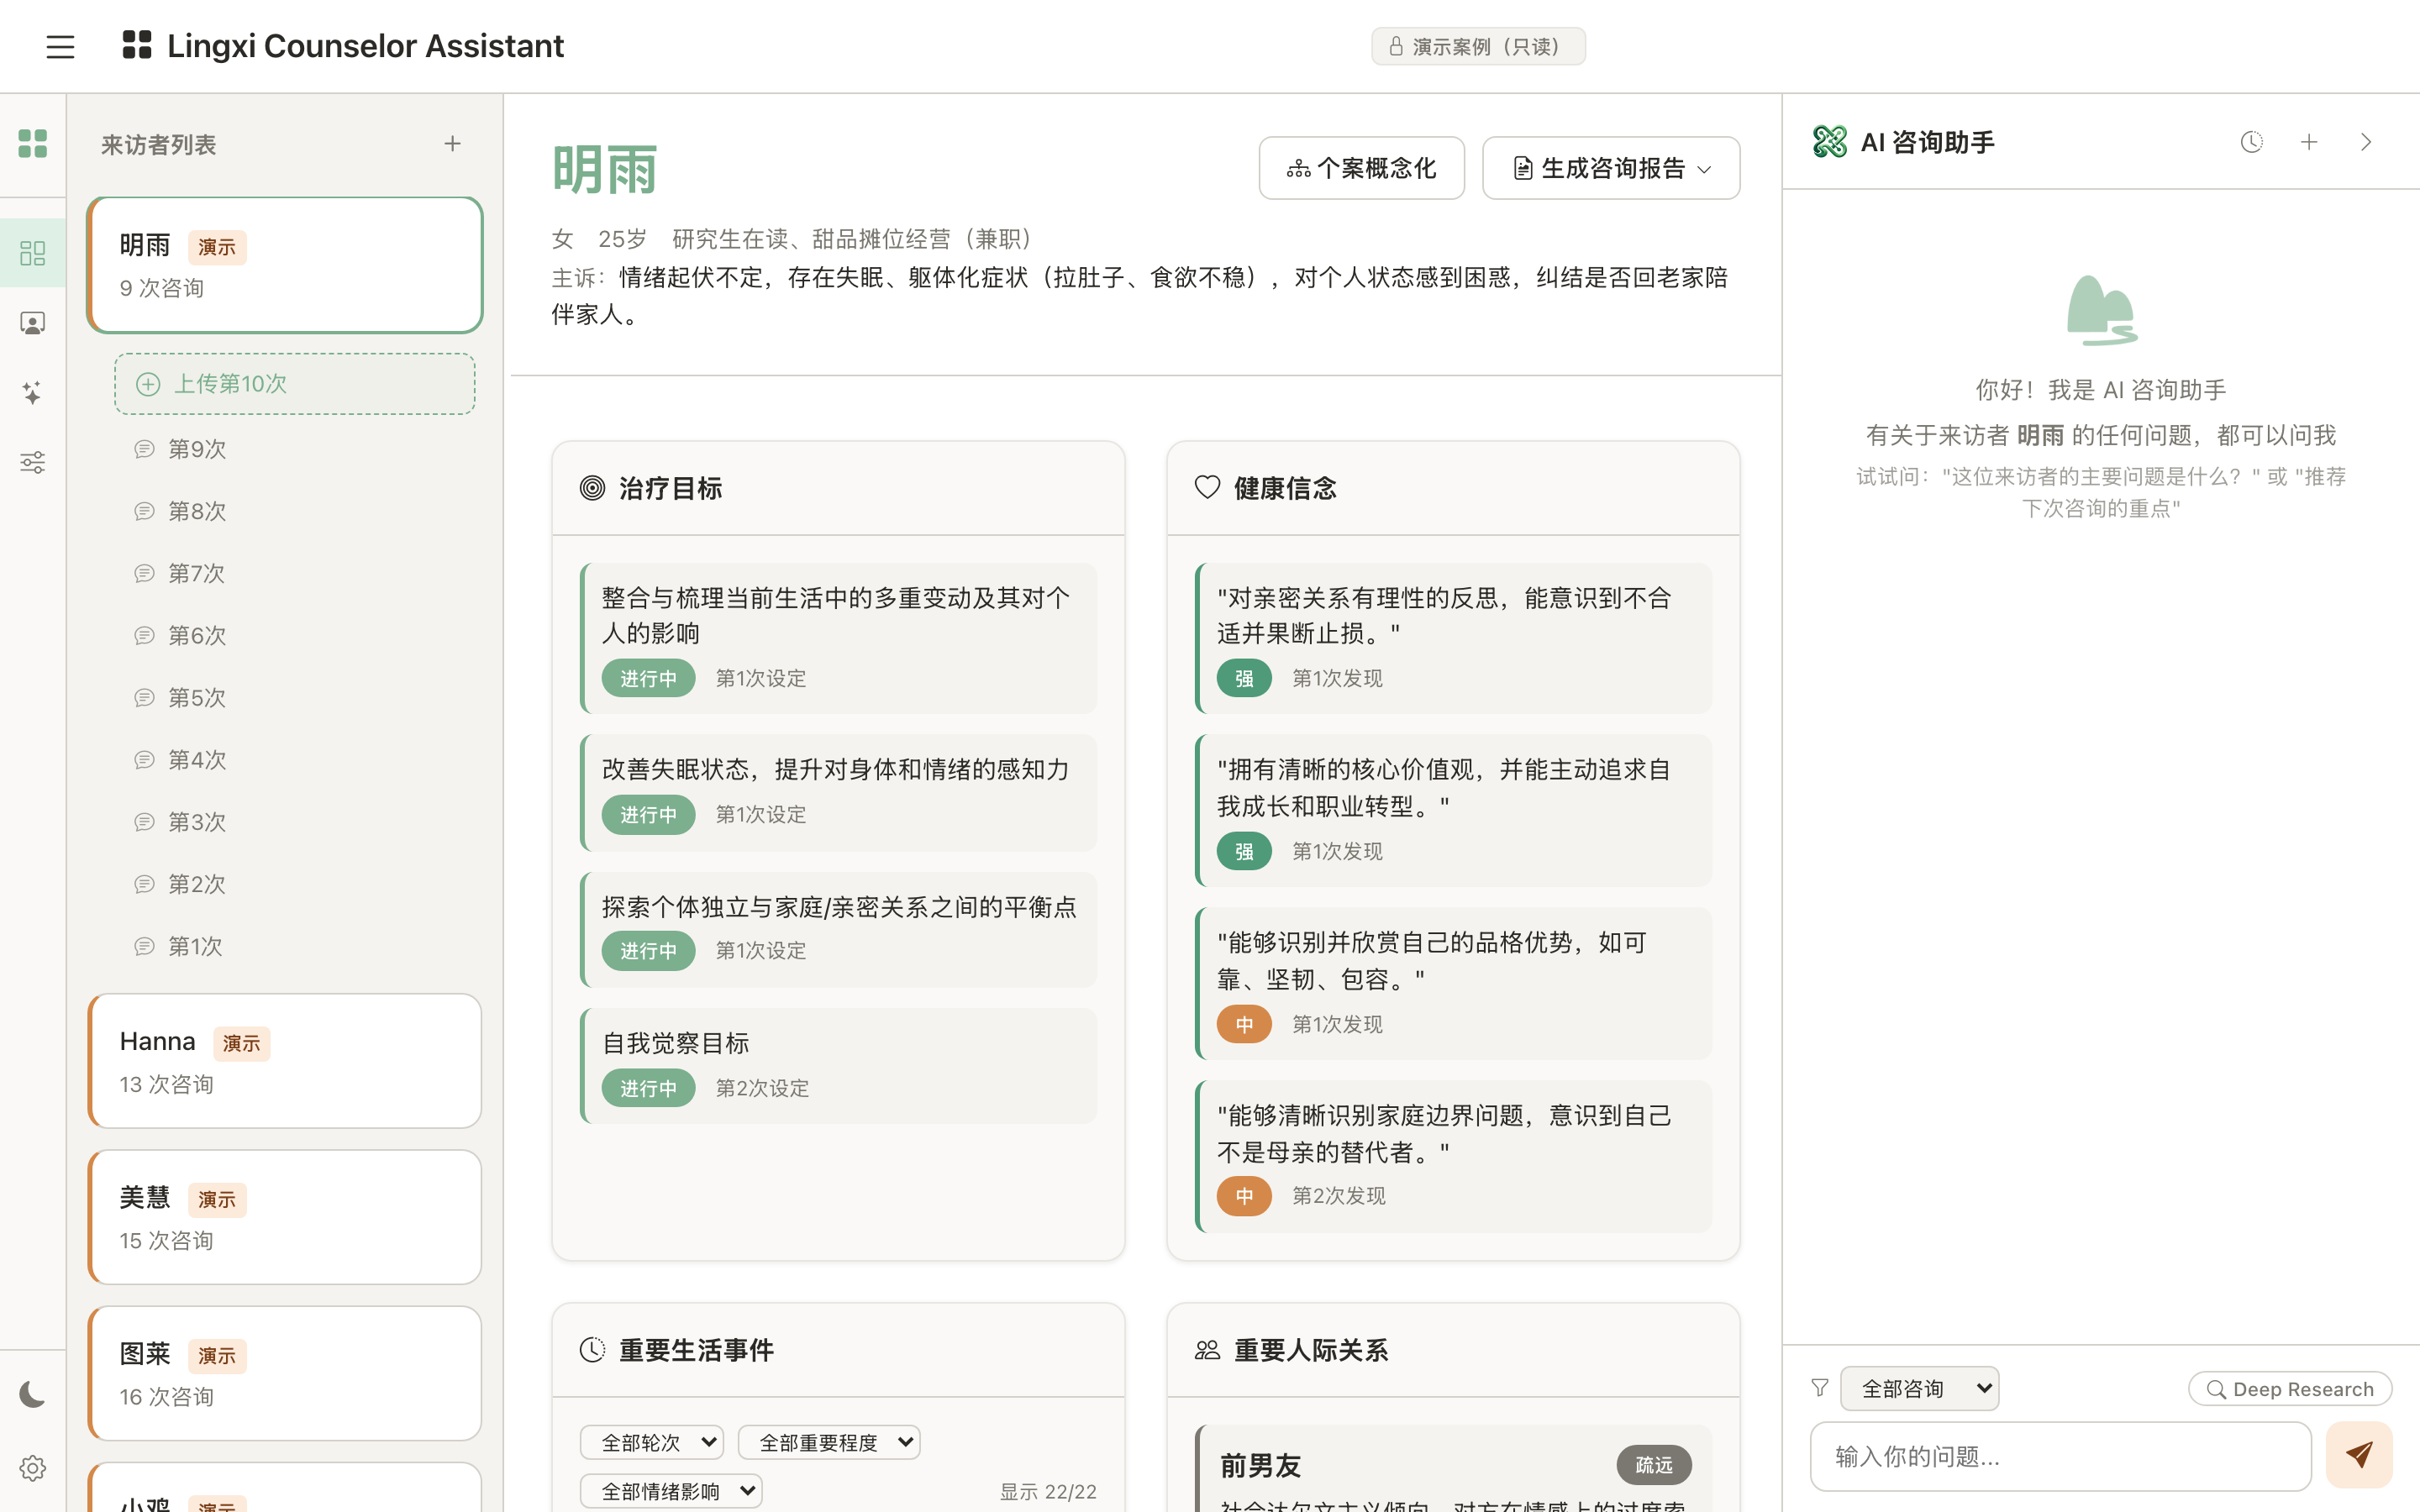2420x1512 pixels.
Task: Click the 显示 22/22 count text
Action: [x=1048, y=1491]
